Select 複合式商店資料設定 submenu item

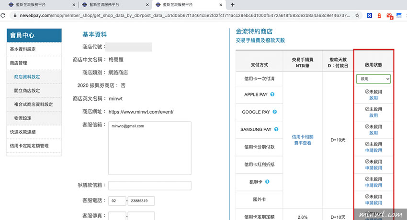[x=34, y=105]
